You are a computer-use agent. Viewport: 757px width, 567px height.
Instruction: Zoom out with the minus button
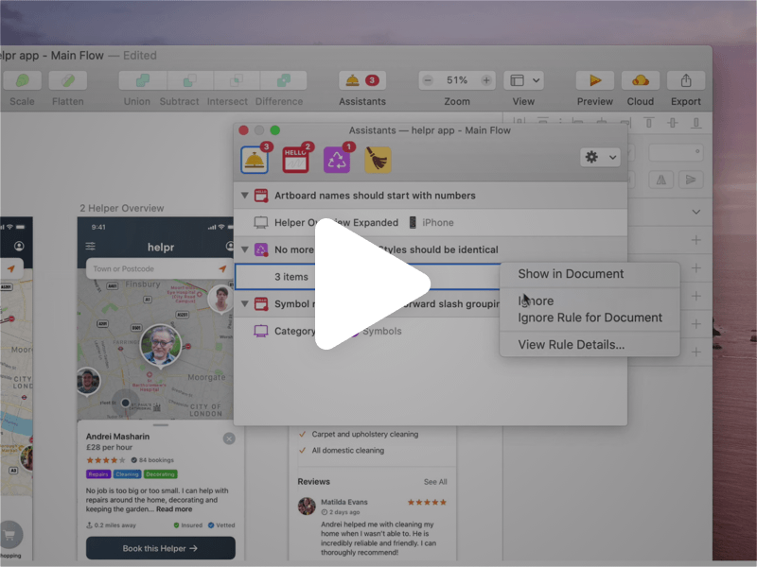(x=428, y=80)
